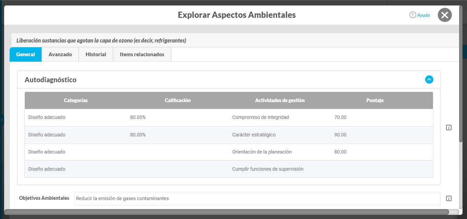Click the help question mark icon
The width and height of the screenshot is (467, 219).
412,15
